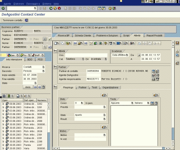Click the right blue arrow in activity toolbar
The height and width of the screenshot is (150, 180).
pyautogui.click(x=86, y=43)
